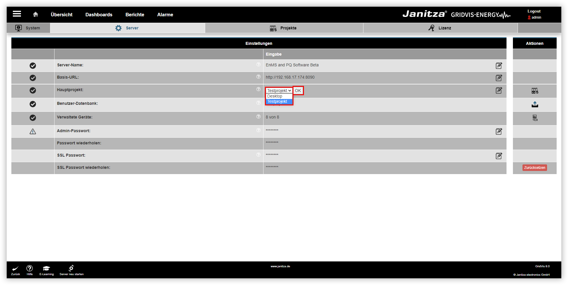Open the hamburger menu
The height and width of the screenshot is (285, 568).
pyautogui.click(x=17, y=14)
